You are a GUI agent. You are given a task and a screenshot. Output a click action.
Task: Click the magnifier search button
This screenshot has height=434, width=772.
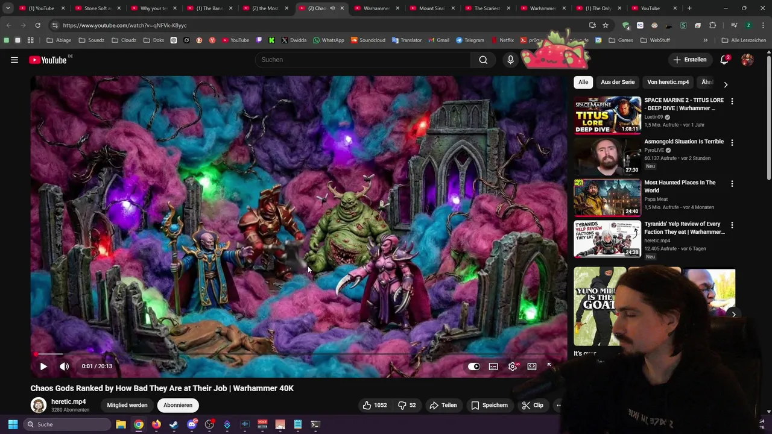pyautogui.click(x=483, y=60)
